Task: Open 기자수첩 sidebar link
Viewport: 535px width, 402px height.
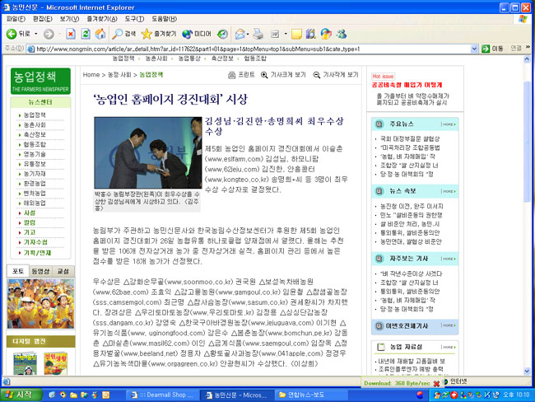Action: click(35, 242)
